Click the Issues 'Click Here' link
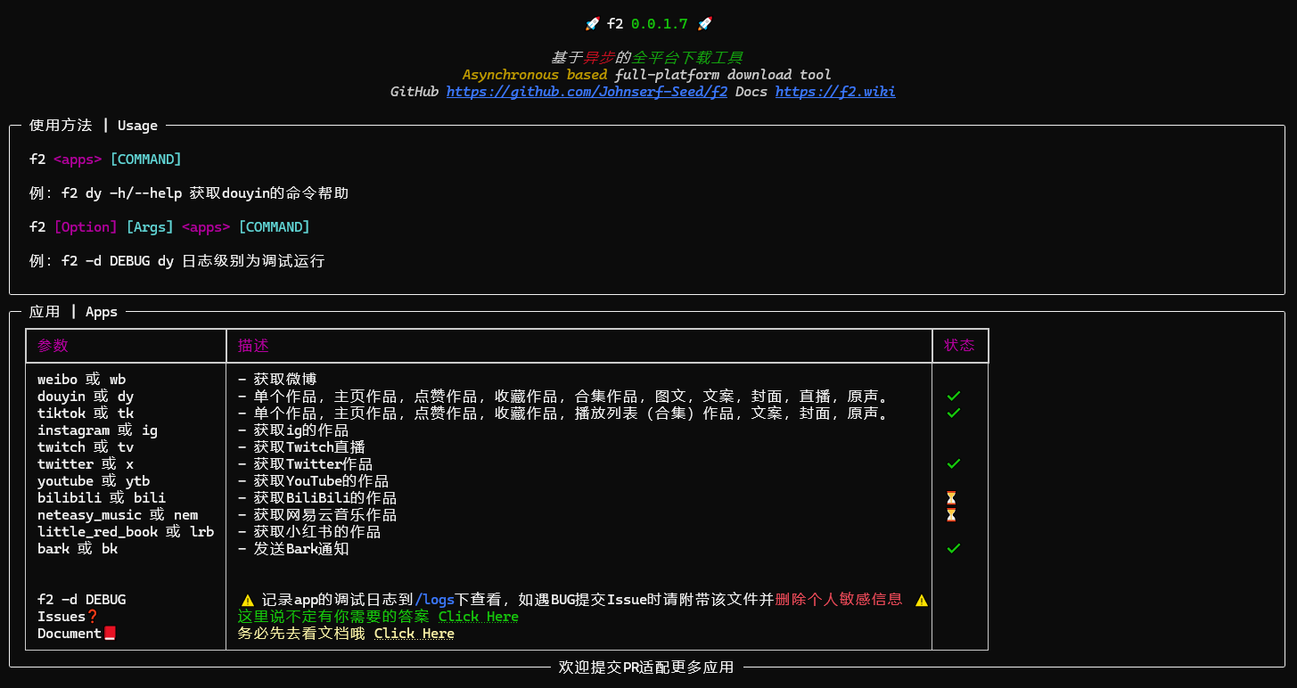This screenshot has height=688, width=1297. 478,616
